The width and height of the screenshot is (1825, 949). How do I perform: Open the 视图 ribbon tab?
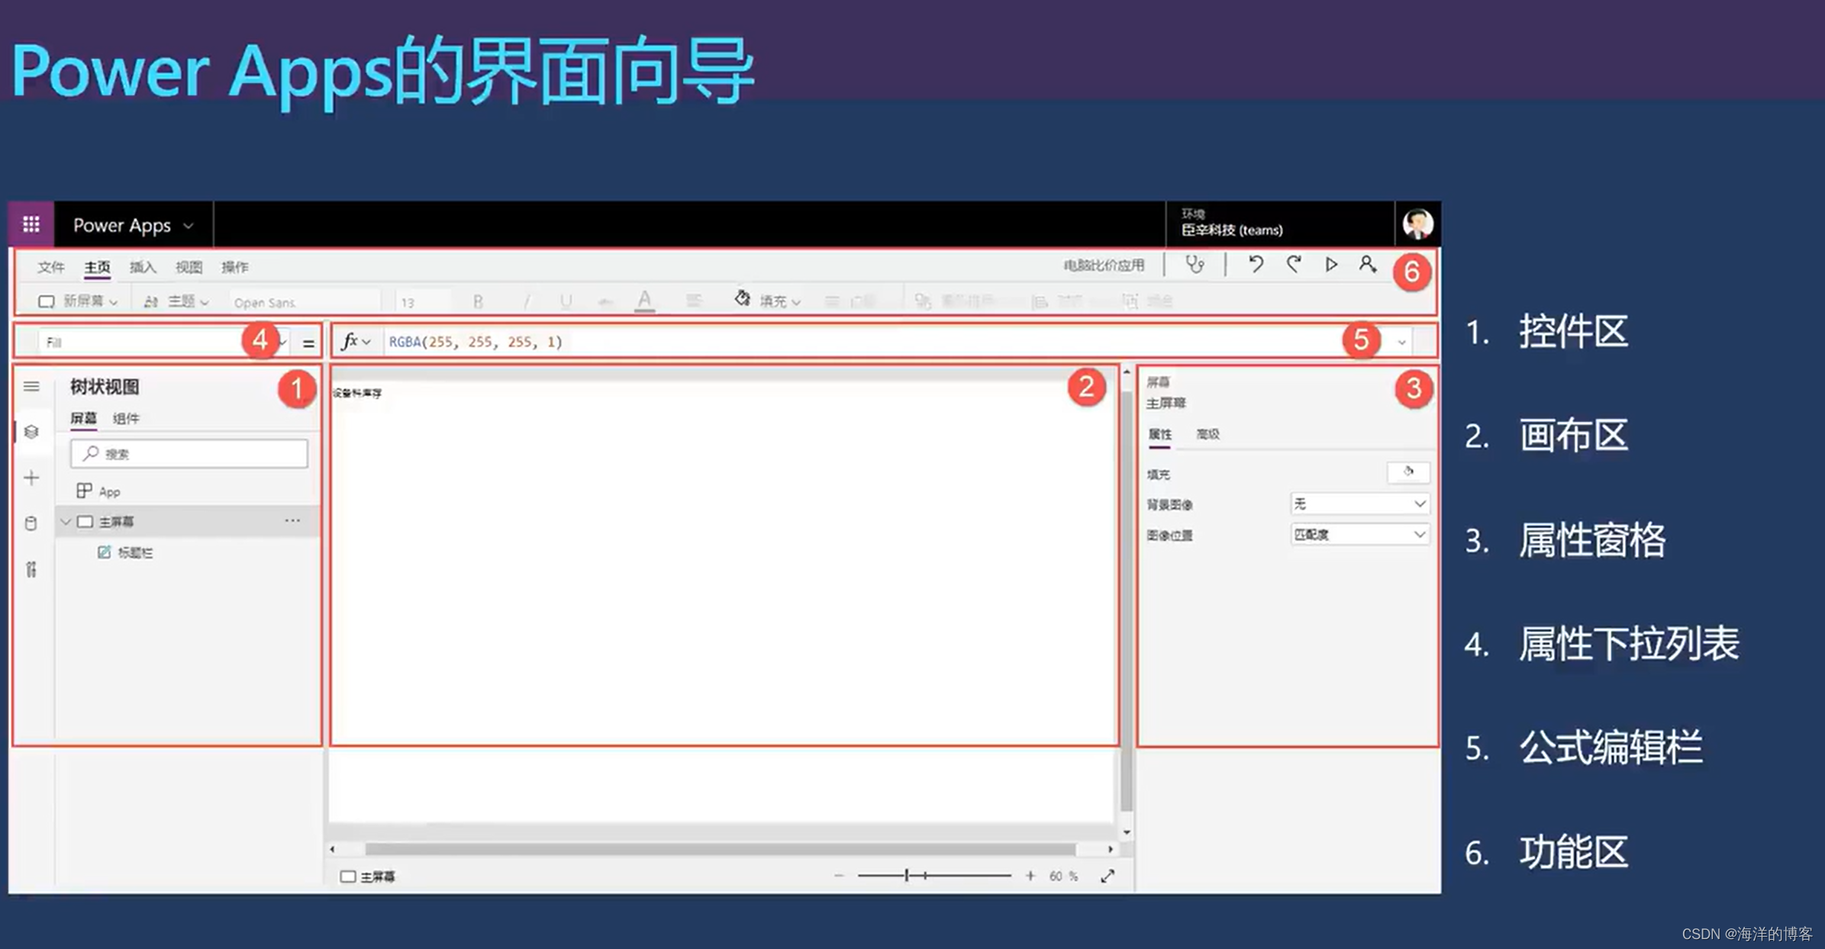pos(189,266)
